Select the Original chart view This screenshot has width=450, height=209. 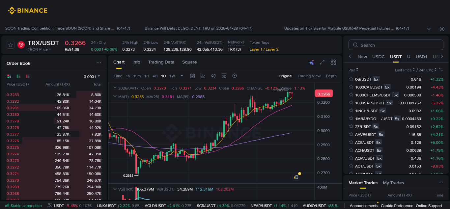point(285,76)
